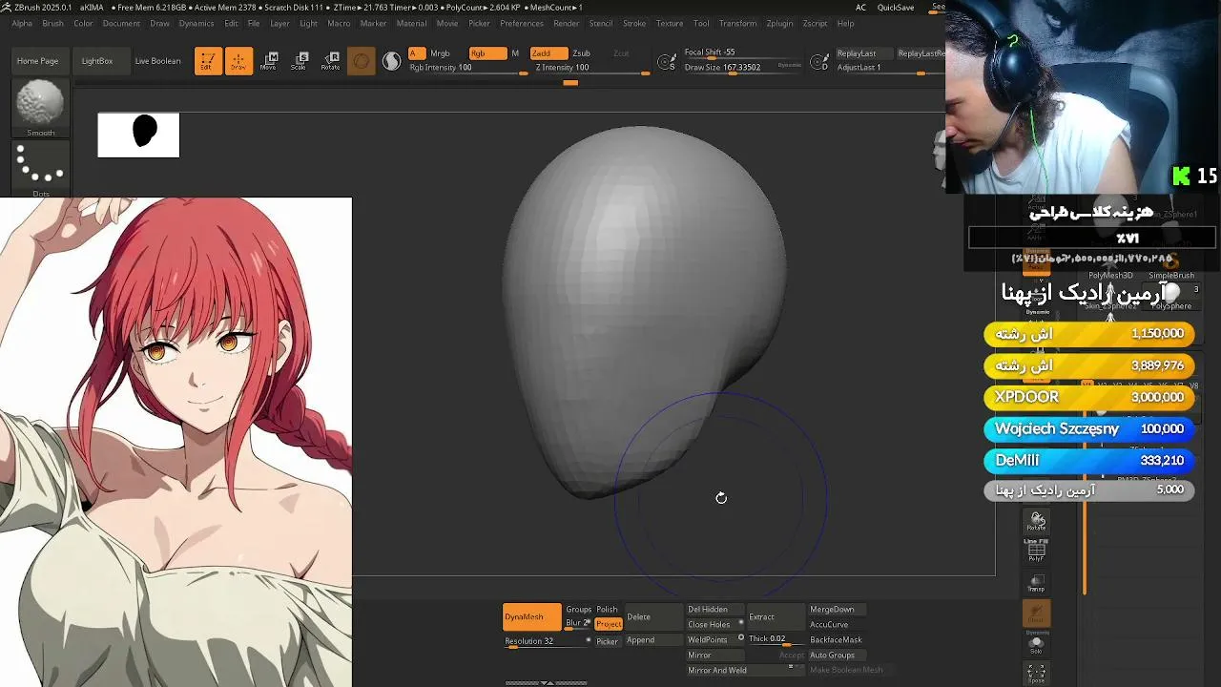Viewport: 1221px width, 687px height.
Task: Open the Smooth brush thumbnail
Action: (40, 108)
